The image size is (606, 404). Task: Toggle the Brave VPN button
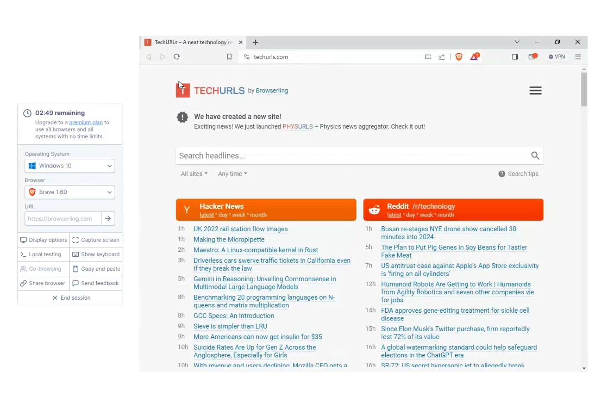point(556,56)
